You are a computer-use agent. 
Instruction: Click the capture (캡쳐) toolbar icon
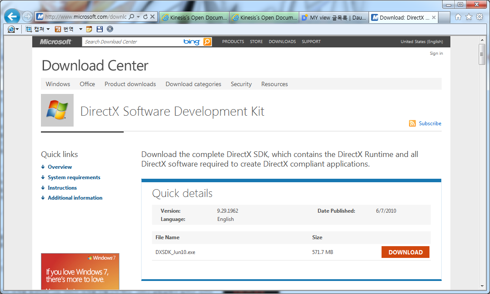pos(29,29)
